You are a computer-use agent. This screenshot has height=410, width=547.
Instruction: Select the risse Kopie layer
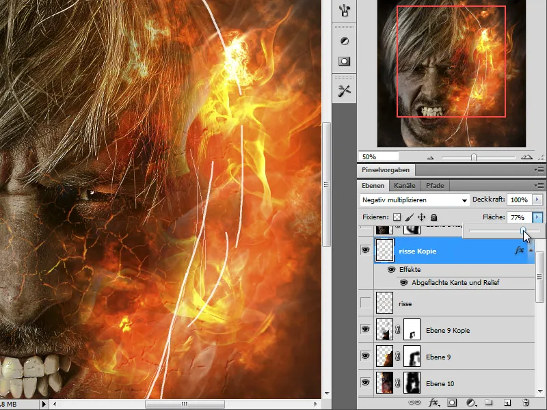coord(454,250)
